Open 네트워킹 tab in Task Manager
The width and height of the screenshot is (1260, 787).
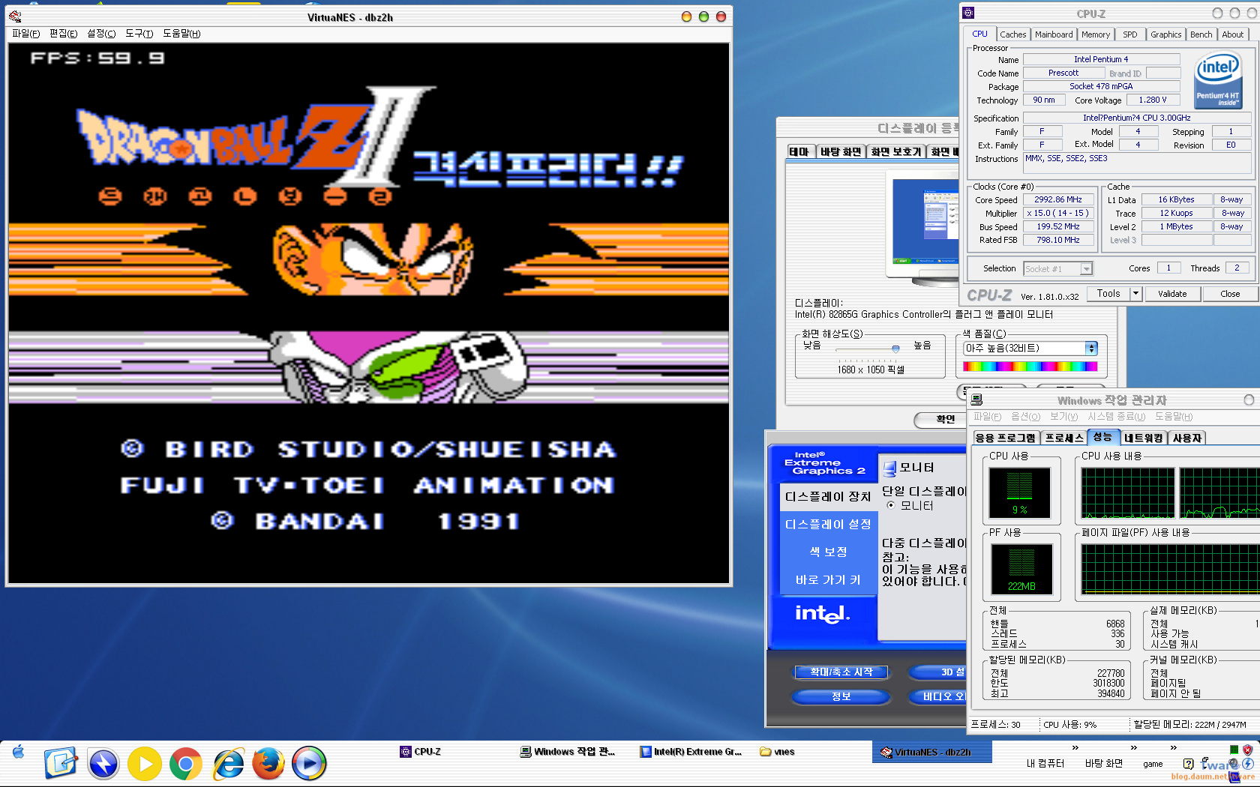click(x=1143, y=438)
